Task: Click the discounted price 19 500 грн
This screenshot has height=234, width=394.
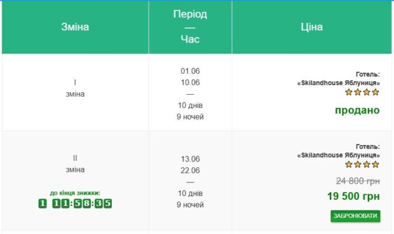Action: click(353, 196)
